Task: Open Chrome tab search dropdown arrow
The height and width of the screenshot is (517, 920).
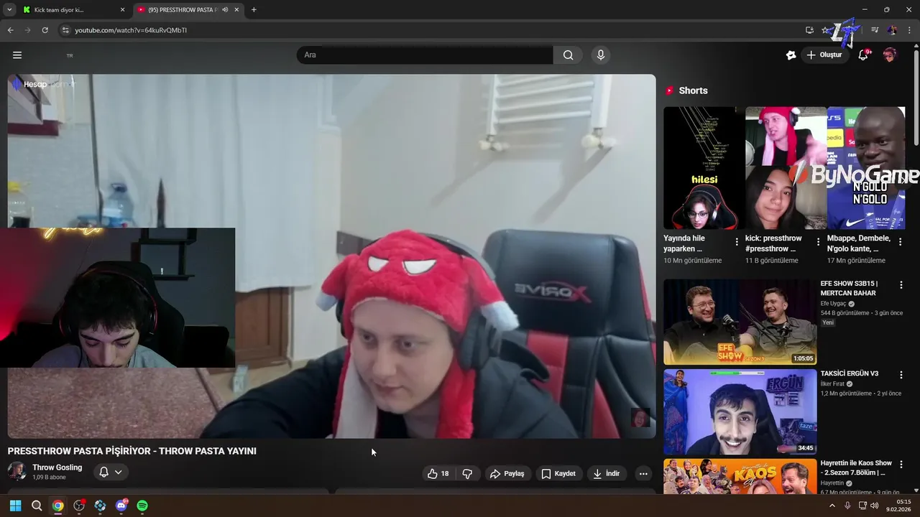Action: (x=9, y=9)
